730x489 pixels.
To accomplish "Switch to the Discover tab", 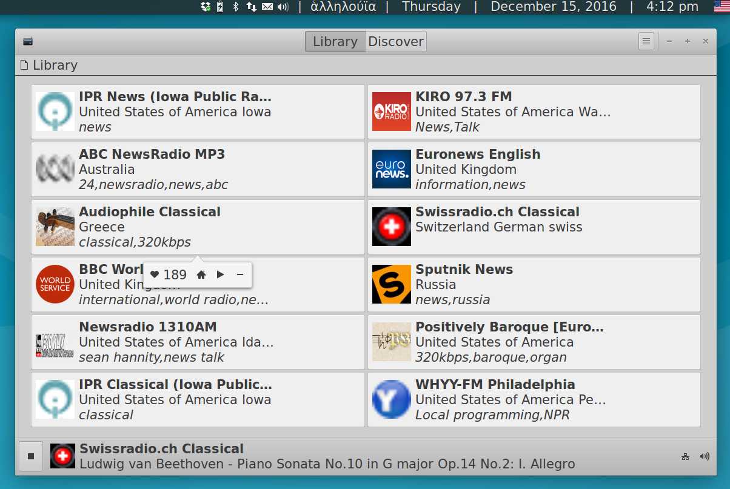I will (x=396, y=42).
